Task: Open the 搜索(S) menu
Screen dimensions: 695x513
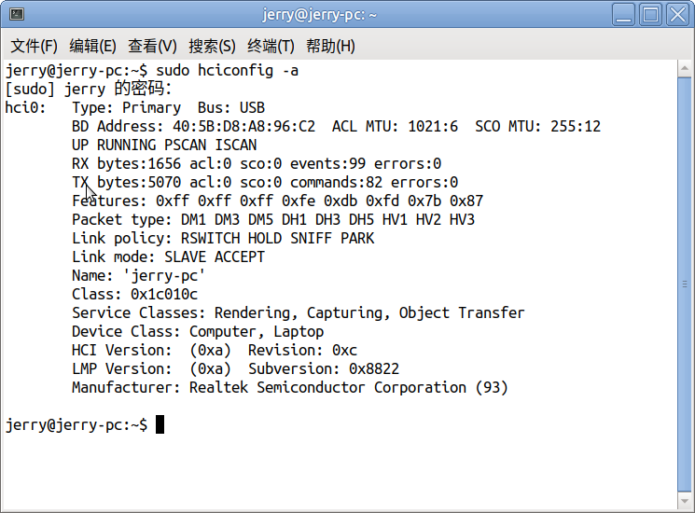Action: pos(212,46)
